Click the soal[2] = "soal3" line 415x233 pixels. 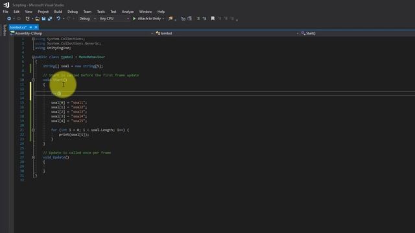click(x=69, y=112)
